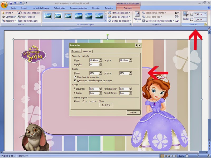Click the dialog help question mark
This screenshot has height=158, width=211.
(136, 45)
